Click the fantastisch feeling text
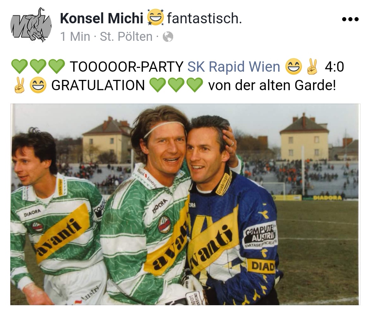Image resolution: width=371 pixels, height=309 pixels. coord(204,18)
